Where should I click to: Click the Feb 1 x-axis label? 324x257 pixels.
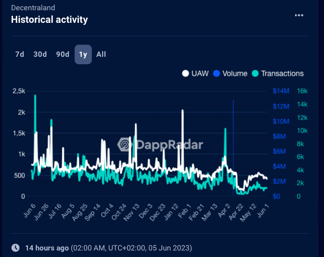pyautogui.click(x=184, y=210)
